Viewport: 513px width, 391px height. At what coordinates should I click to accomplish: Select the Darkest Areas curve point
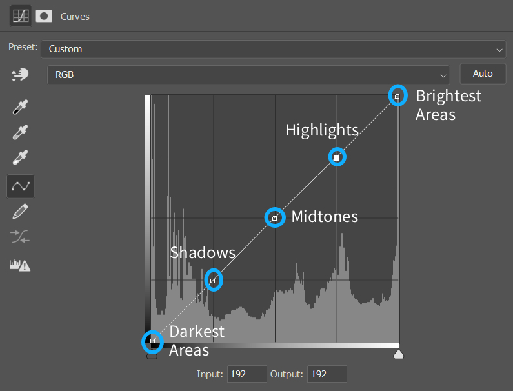[152, 341]
